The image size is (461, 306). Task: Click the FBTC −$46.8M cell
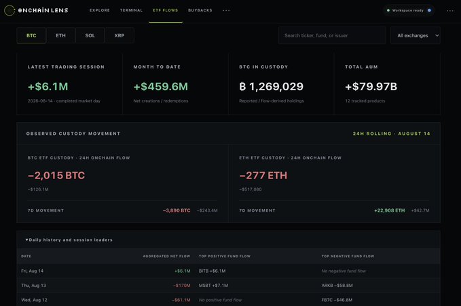[337, 300]
